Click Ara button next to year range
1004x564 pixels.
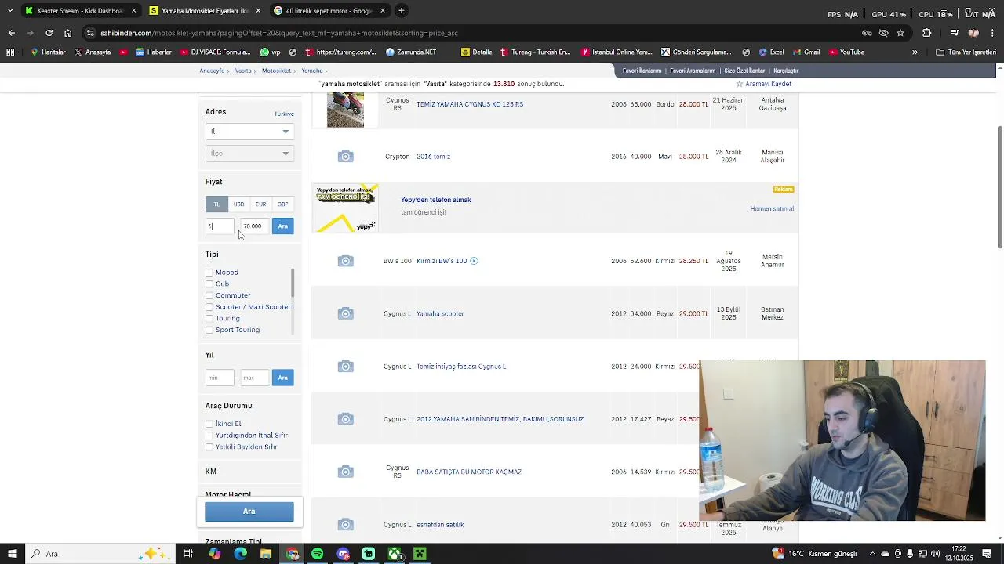(282, 378)
